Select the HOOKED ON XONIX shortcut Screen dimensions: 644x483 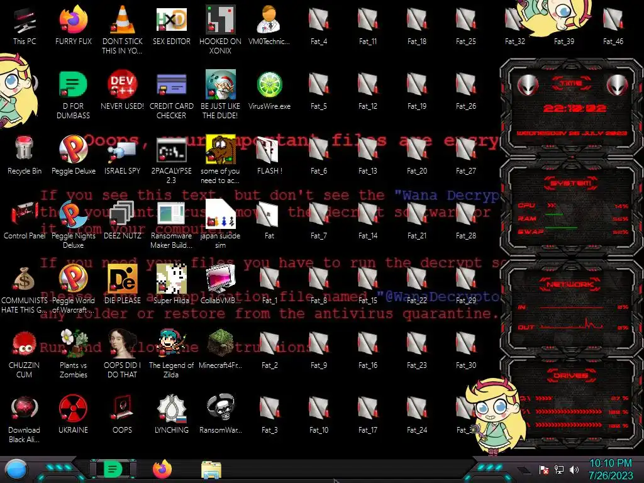point(221,30)
